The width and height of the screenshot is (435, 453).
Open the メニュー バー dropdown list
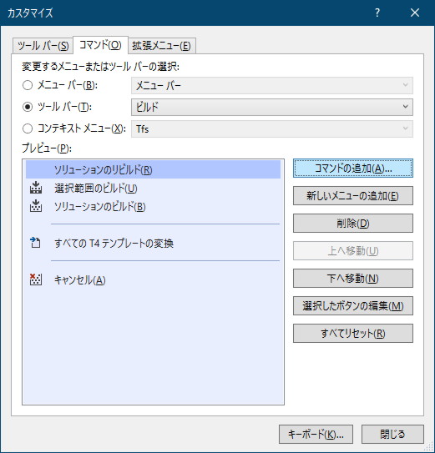tap(272, 86)
